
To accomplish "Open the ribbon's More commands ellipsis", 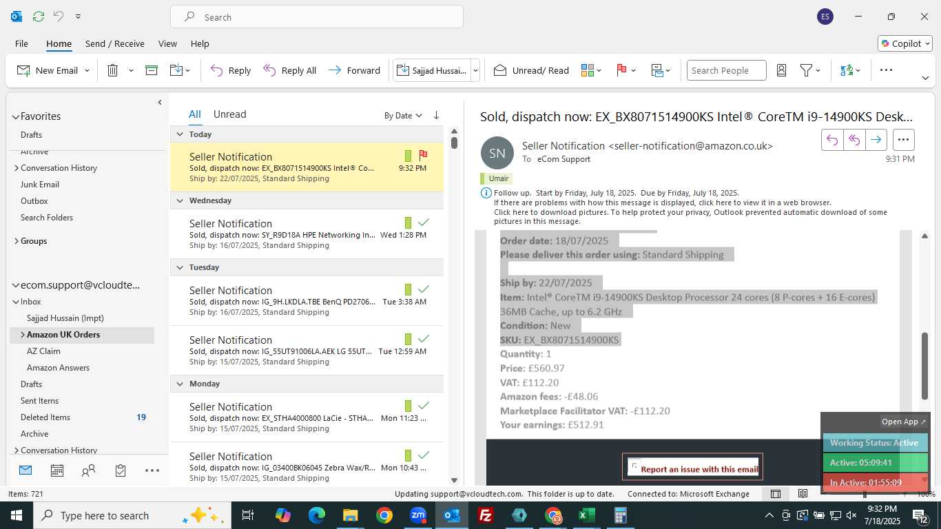I will point(886,70).
